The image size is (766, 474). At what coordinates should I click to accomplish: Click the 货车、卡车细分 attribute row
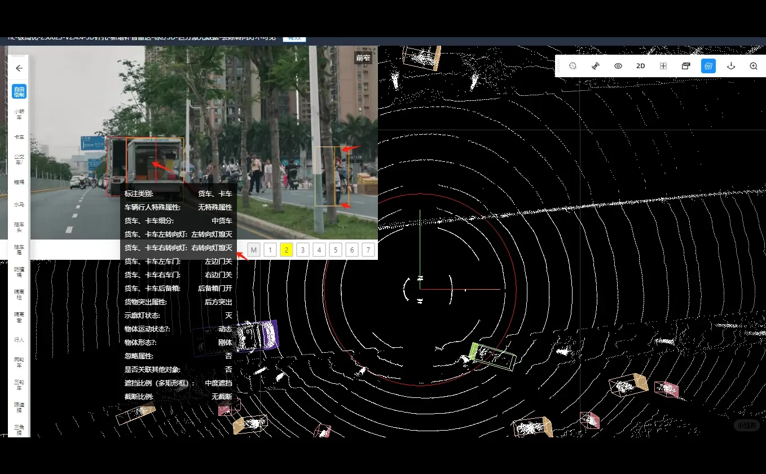click(178, 221)
